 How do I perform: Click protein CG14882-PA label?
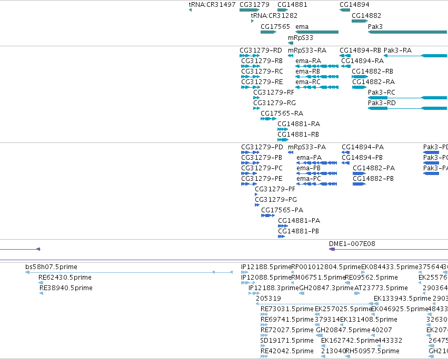pyautogui.click(x=374, y=168)
